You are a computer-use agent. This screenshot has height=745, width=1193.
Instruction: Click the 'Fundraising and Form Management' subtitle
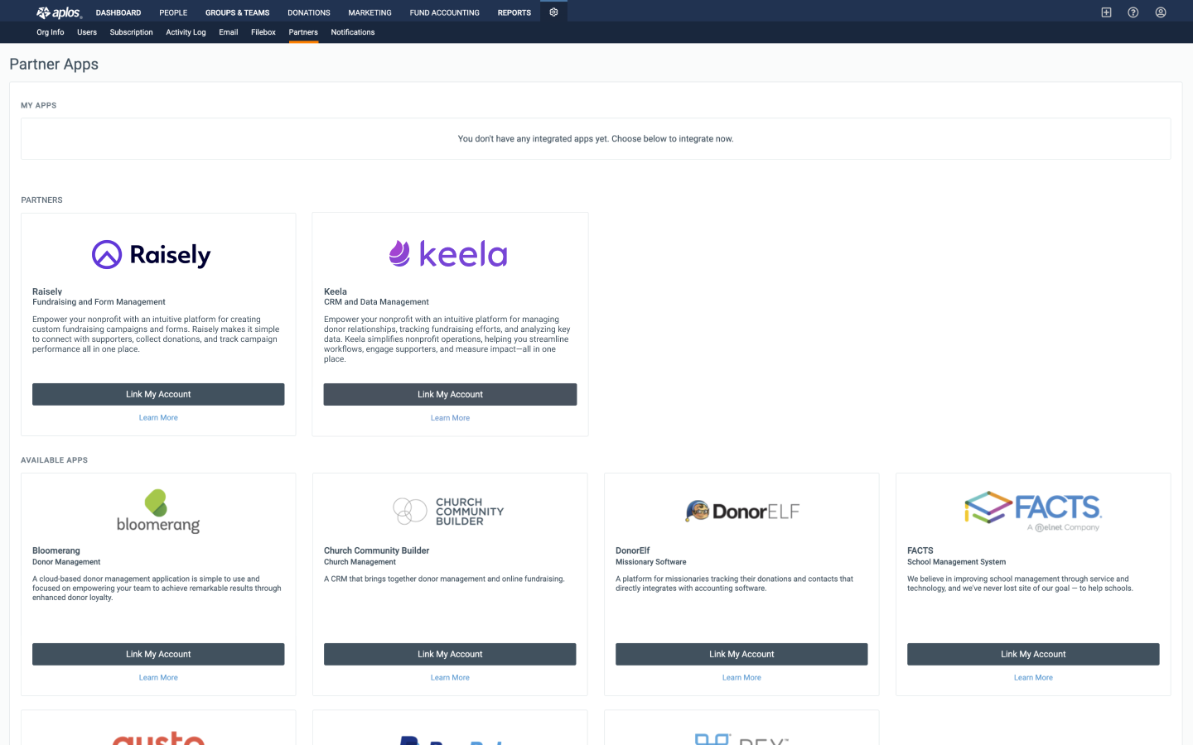tap(99, 302)
